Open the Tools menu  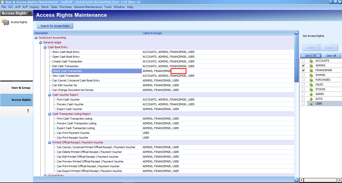108,7
